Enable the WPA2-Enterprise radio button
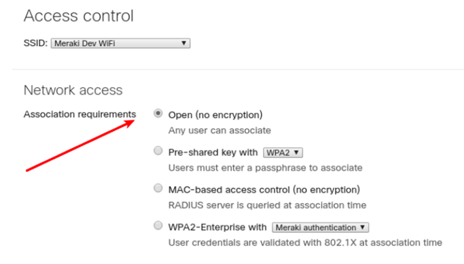The width and height of the screenshot is (464, 264). (x=158, y=226)
